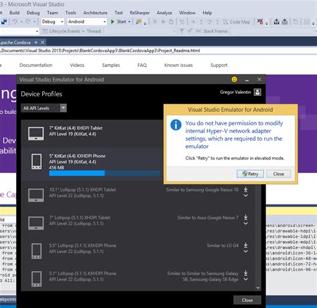This screenshot has width=317, height=308.
Task: Open the Samples link
Action: coord(111,65)
